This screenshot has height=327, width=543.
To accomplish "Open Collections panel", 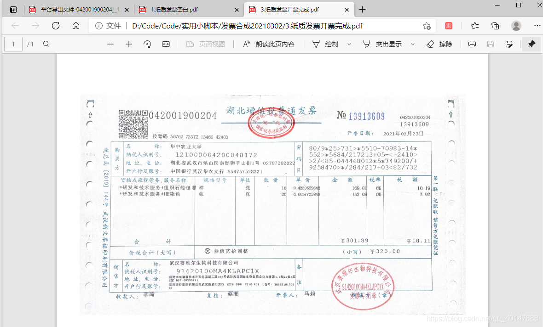I will (x=495, y=26).
